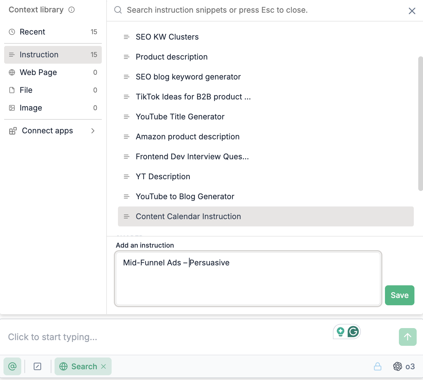Click the lines icon beside Content Calendar Instruction
423x380 pixels.
(127, 217)
